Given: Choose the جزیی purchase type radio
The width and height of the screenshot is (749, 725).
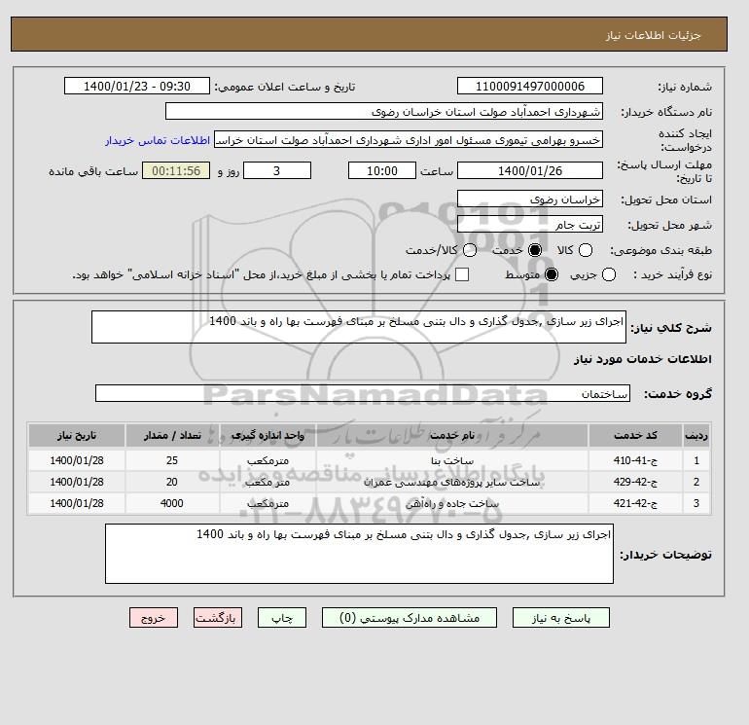Looking at the screenshot, I should tap(609, 274).
